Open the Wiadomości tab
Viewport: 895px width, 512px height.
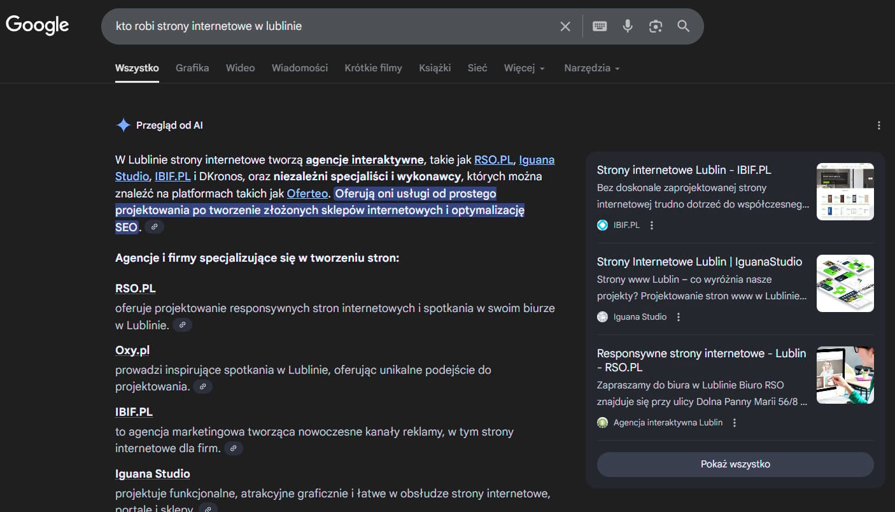tap(300, 68)
